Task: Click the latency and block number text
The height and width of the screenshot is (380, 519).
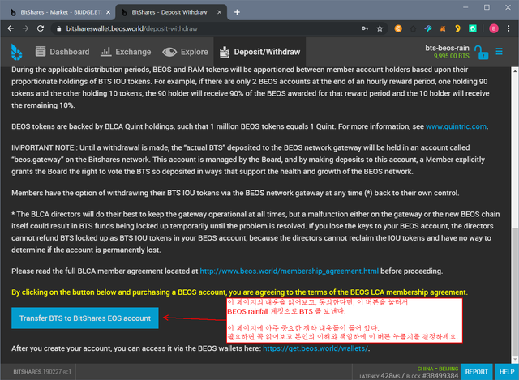Action: pos(409,376)
